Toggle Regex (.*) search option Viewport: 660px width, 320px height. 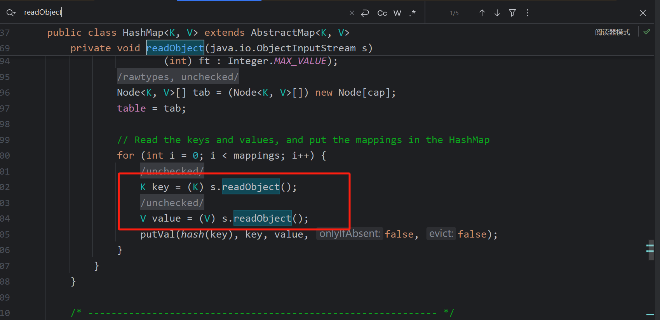[412, 13]
